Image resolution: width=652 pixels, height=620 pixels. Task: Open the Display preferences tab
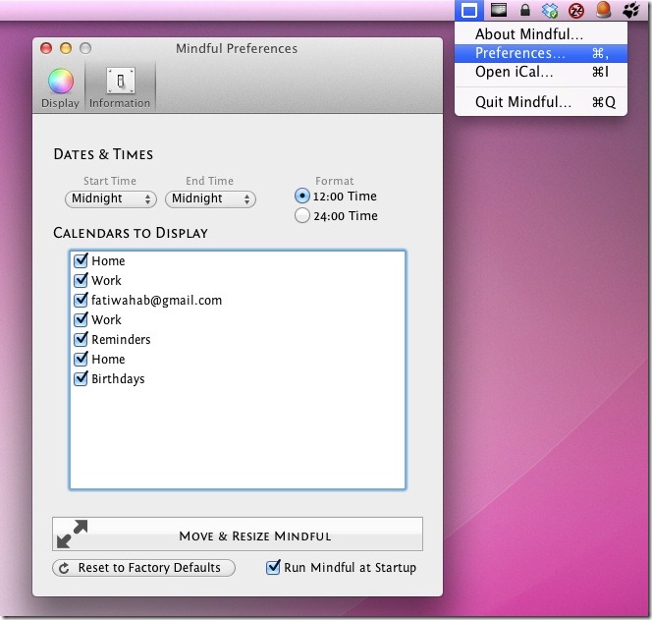point(60,88)
